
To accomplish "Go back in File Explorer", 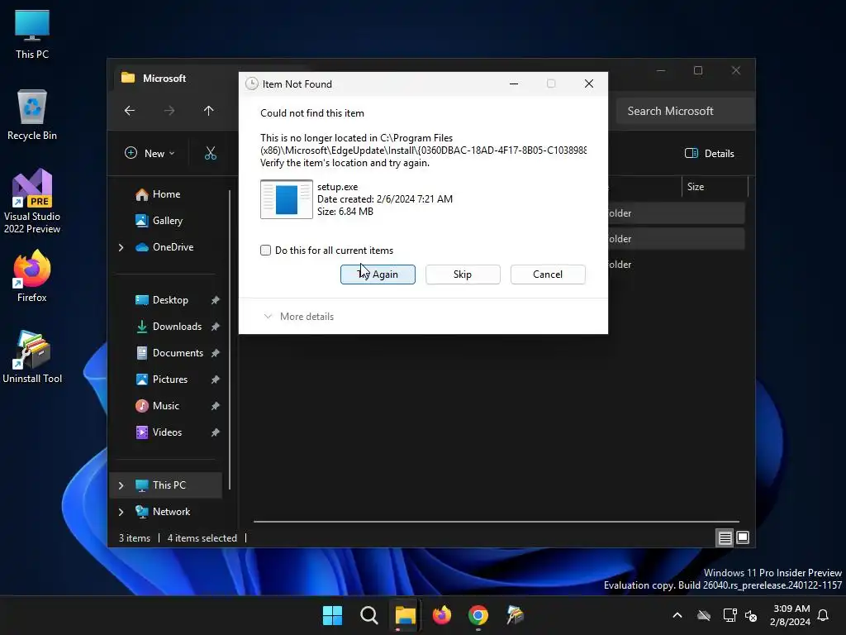I will point(130,111).
